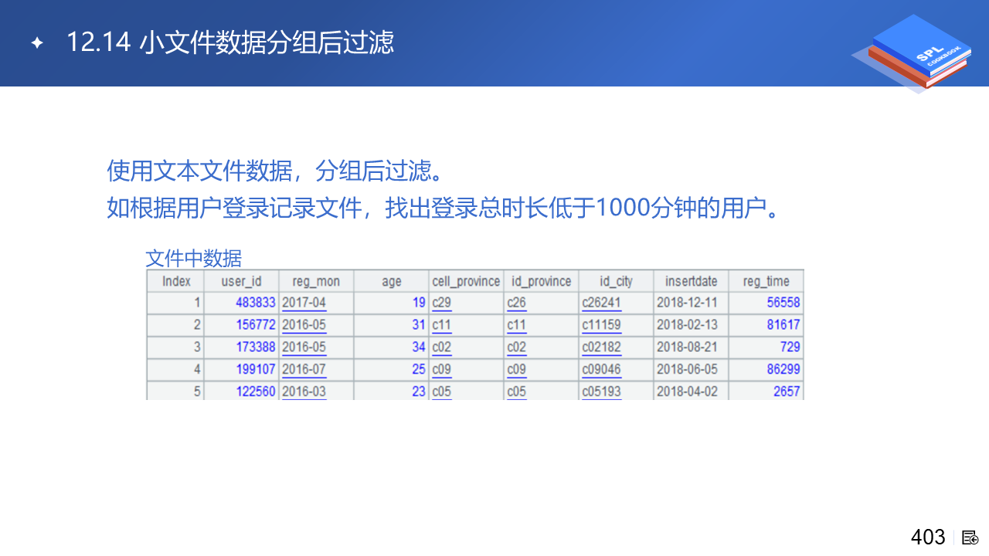Click the line about 登录总时长低于1000分钟的用户
The height and width of the screenshot is (556, 989).
tap(443, 208)
